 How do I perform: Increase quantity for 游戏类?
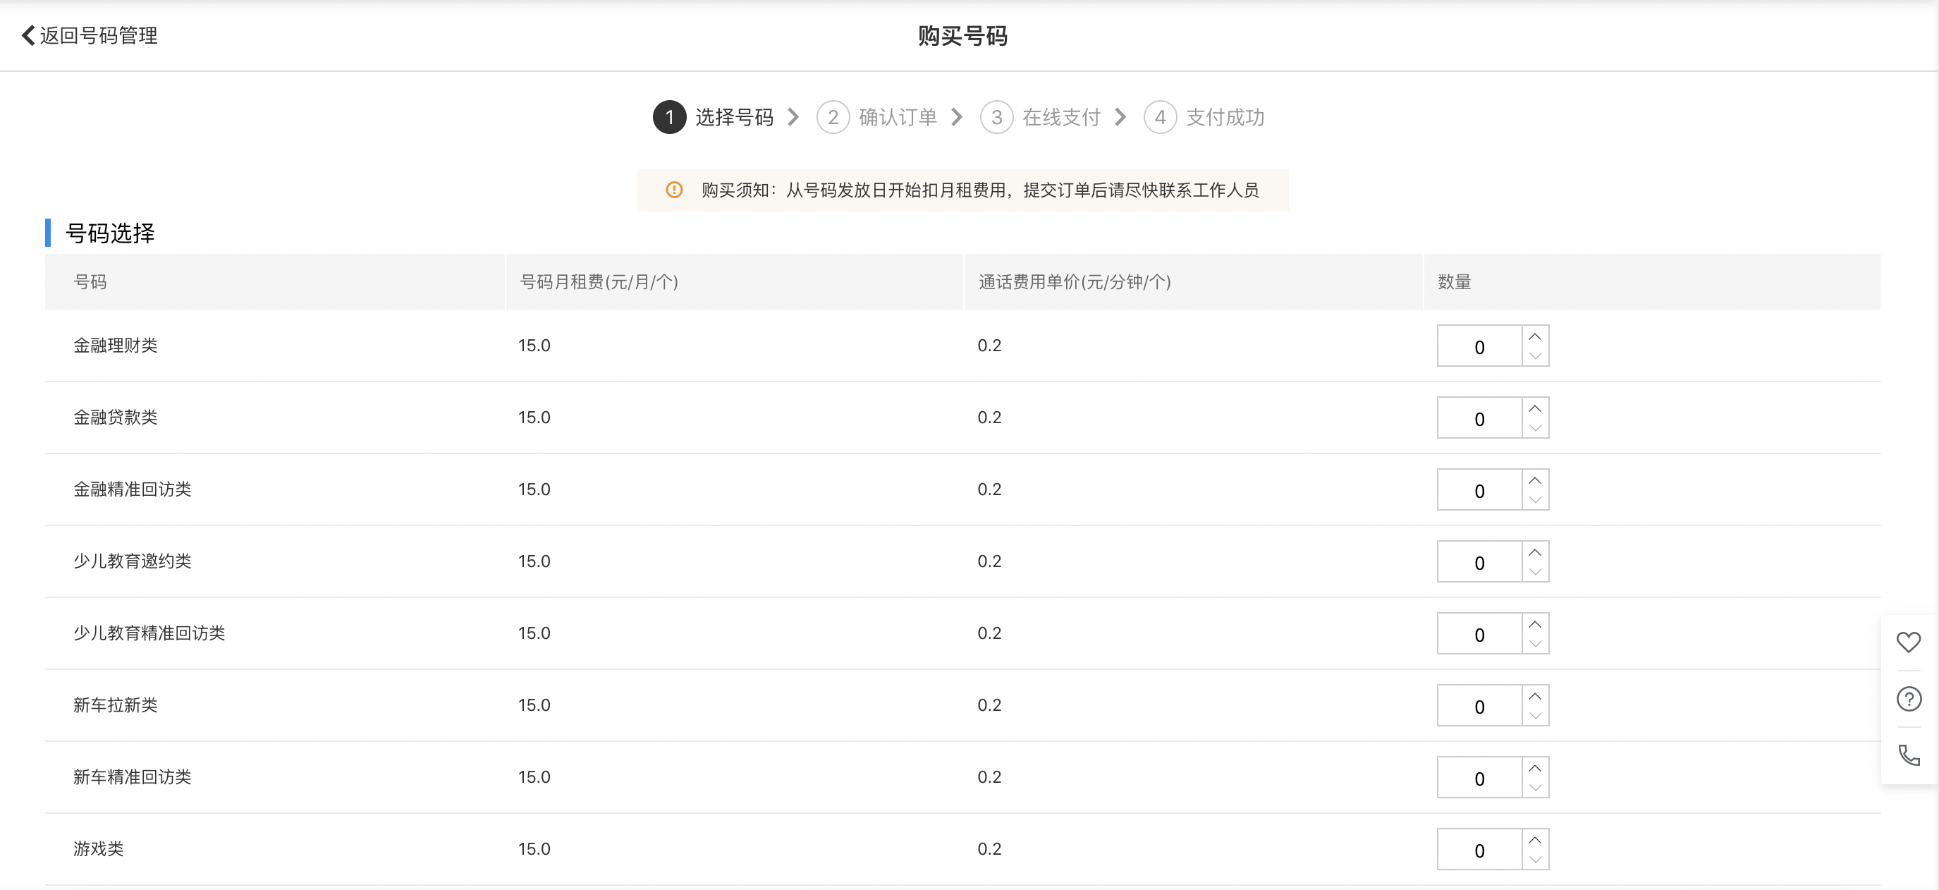[x=1535, y=839]
